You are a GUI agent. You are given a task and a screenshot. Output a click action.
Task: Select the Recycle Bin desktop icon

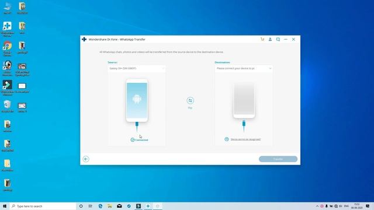[8, 106]
